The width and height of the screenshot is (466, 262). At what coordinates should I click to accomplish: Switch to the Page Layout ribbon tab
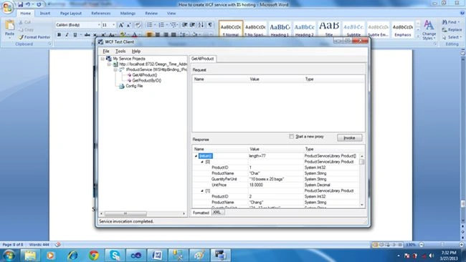tap(71, 14)
